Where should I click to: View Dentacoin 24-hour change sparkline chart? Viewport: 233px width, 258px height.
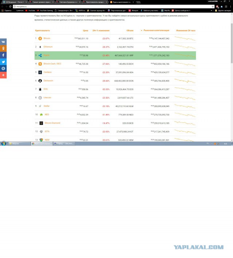tap(185, 81)
